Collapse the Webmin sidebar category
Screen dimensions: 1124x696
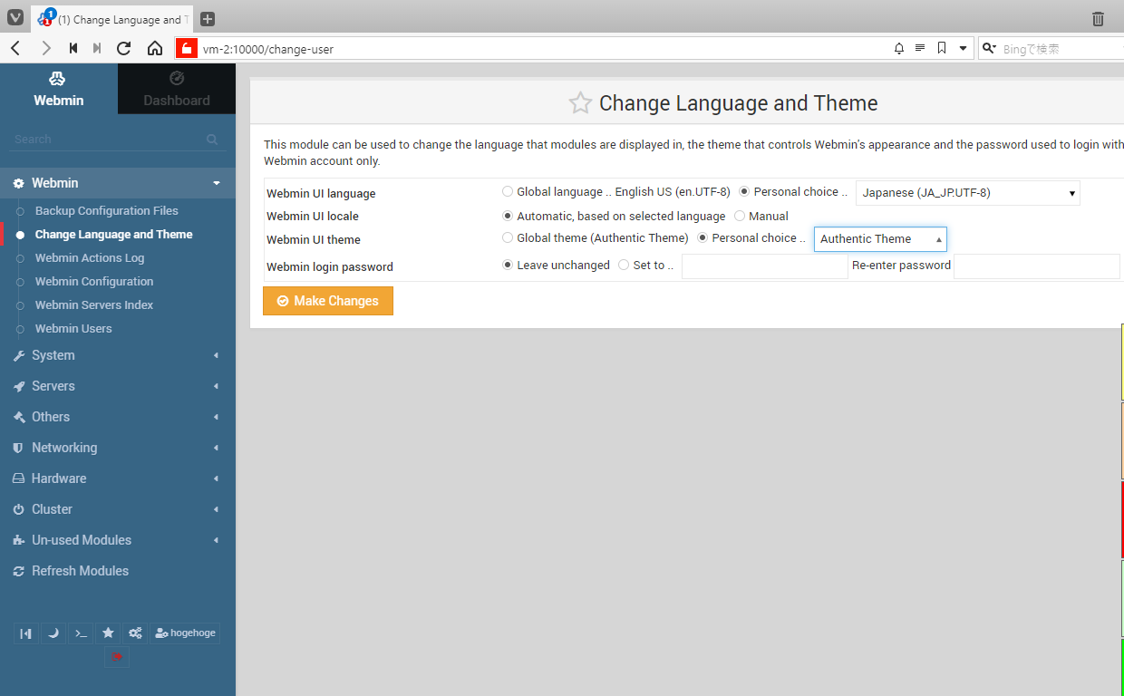[x=118, y=183]
